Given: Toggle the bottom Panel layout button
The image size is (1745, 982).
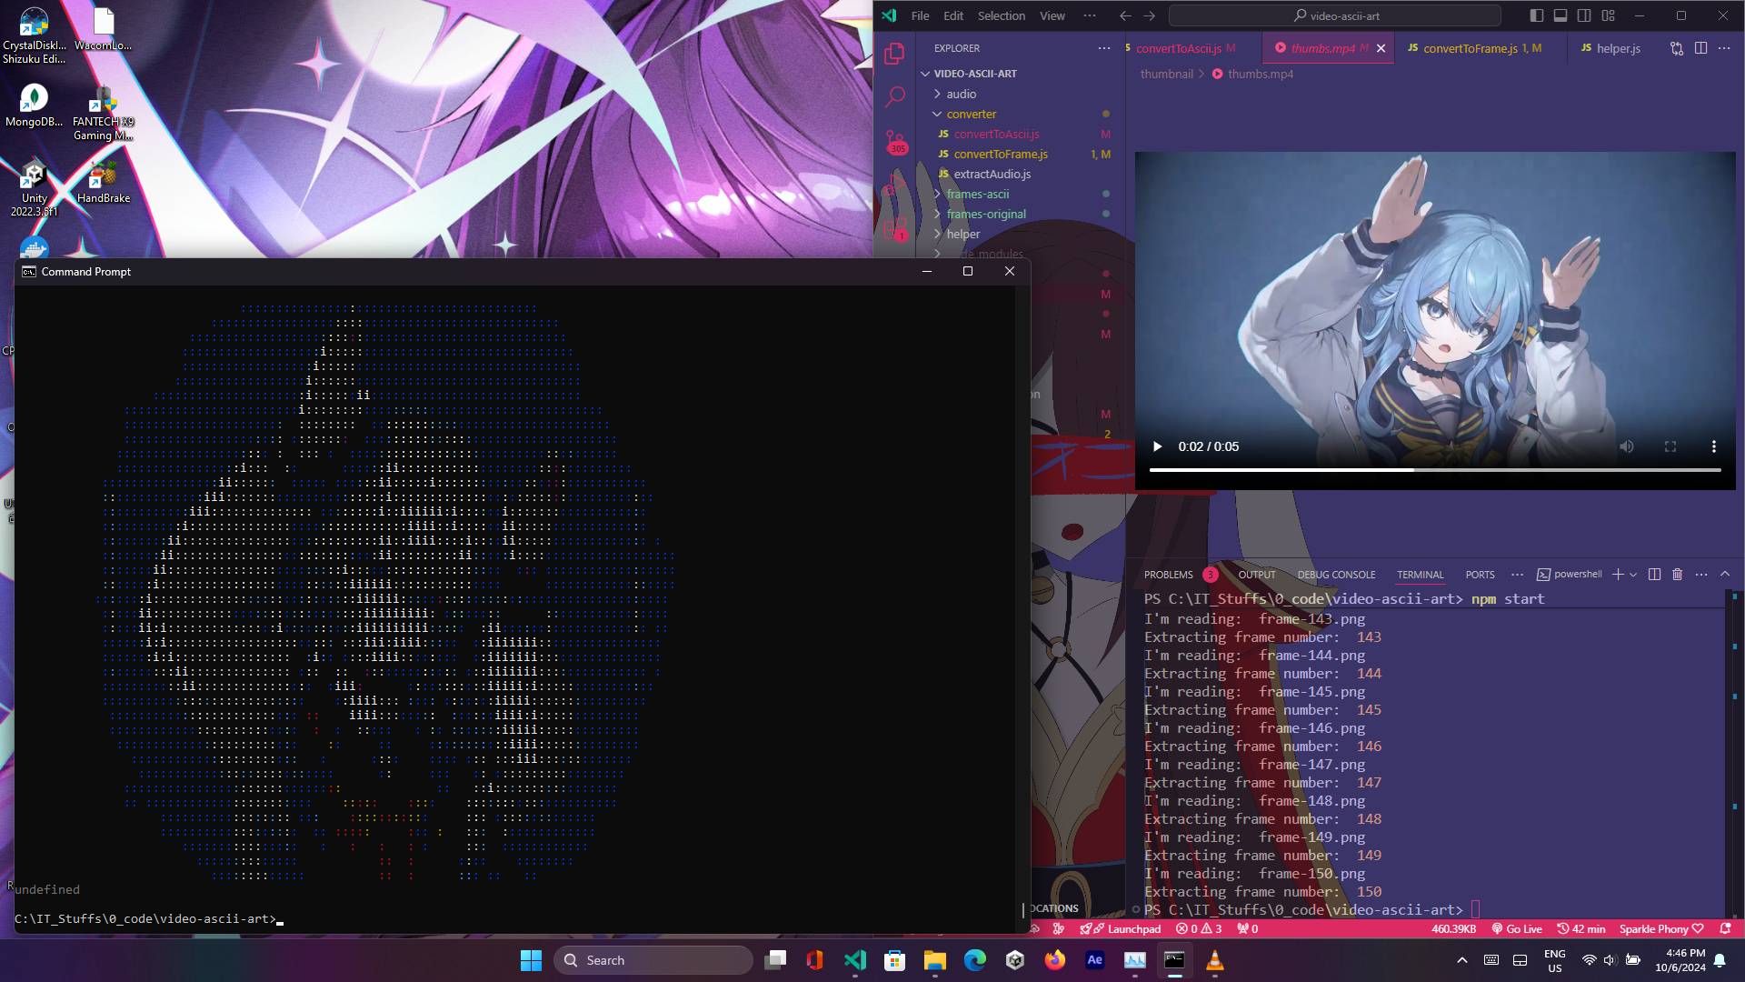Looking at the screenshot, I should pos(1561,15).
